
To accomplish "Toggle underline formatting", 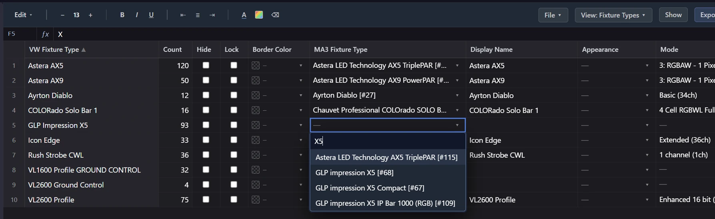I will point(151,15).
